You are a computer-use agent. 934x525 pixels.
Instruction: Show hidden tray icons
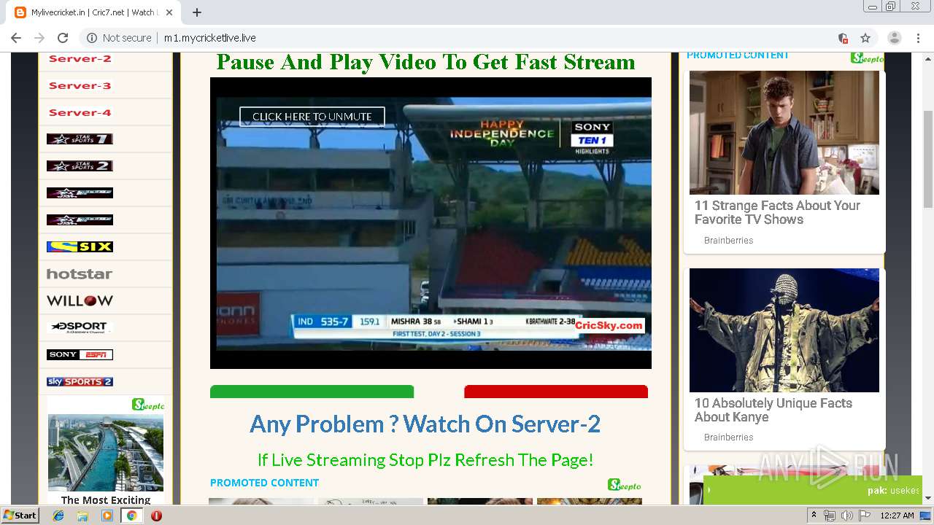click(814, 516)
